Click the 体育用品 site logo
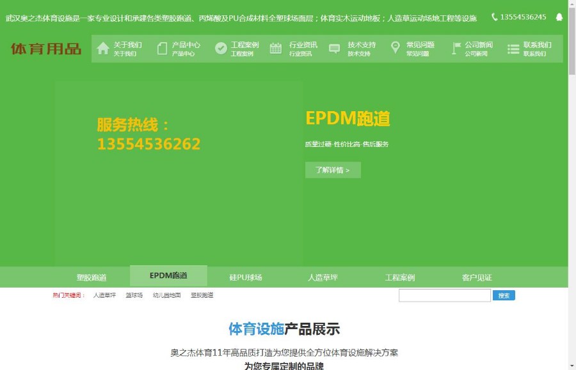This screenshot has width=576, height=370. pos(46,49)
